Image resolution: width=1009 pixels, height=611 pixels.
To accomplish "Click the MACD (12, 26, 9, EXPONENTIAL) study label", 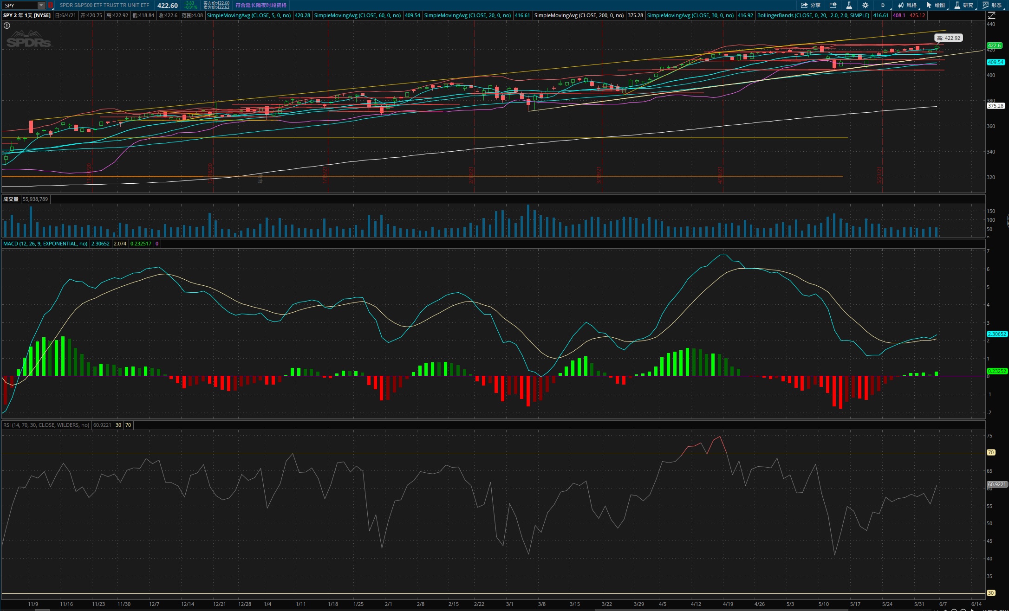I will pyautogui.click(x=45, y=244).
